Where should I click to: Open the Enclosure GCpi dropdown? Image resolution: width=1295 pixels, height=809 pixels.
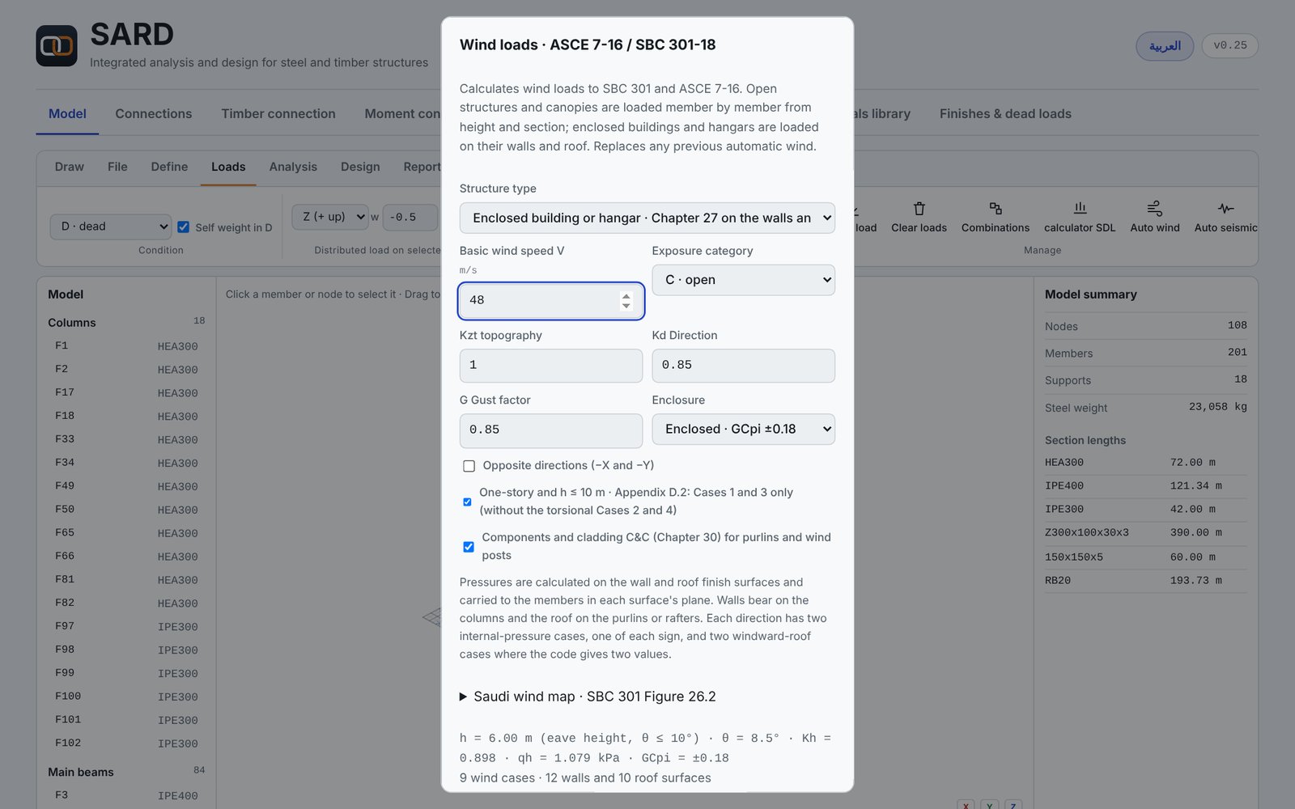[x=744, y=430]
